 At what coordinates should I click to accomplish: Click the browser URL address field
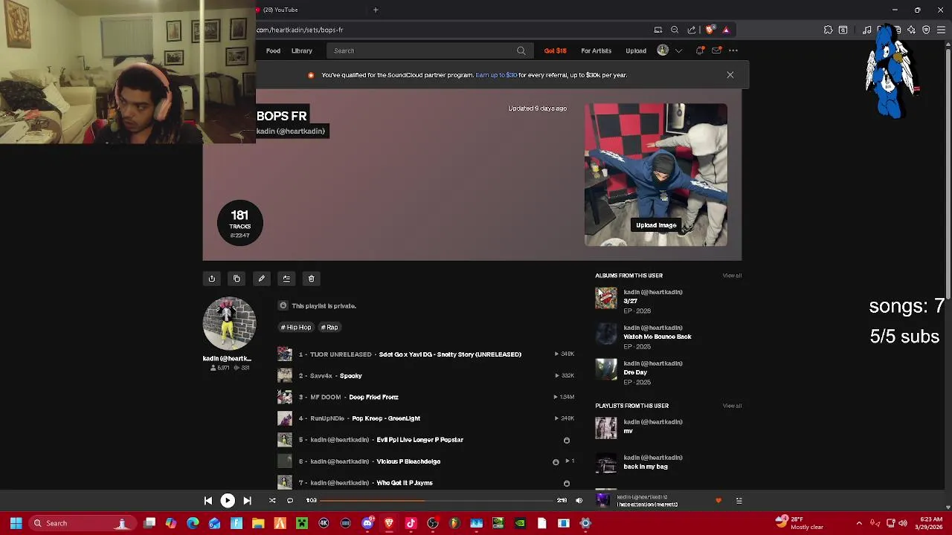pos(454,30)
